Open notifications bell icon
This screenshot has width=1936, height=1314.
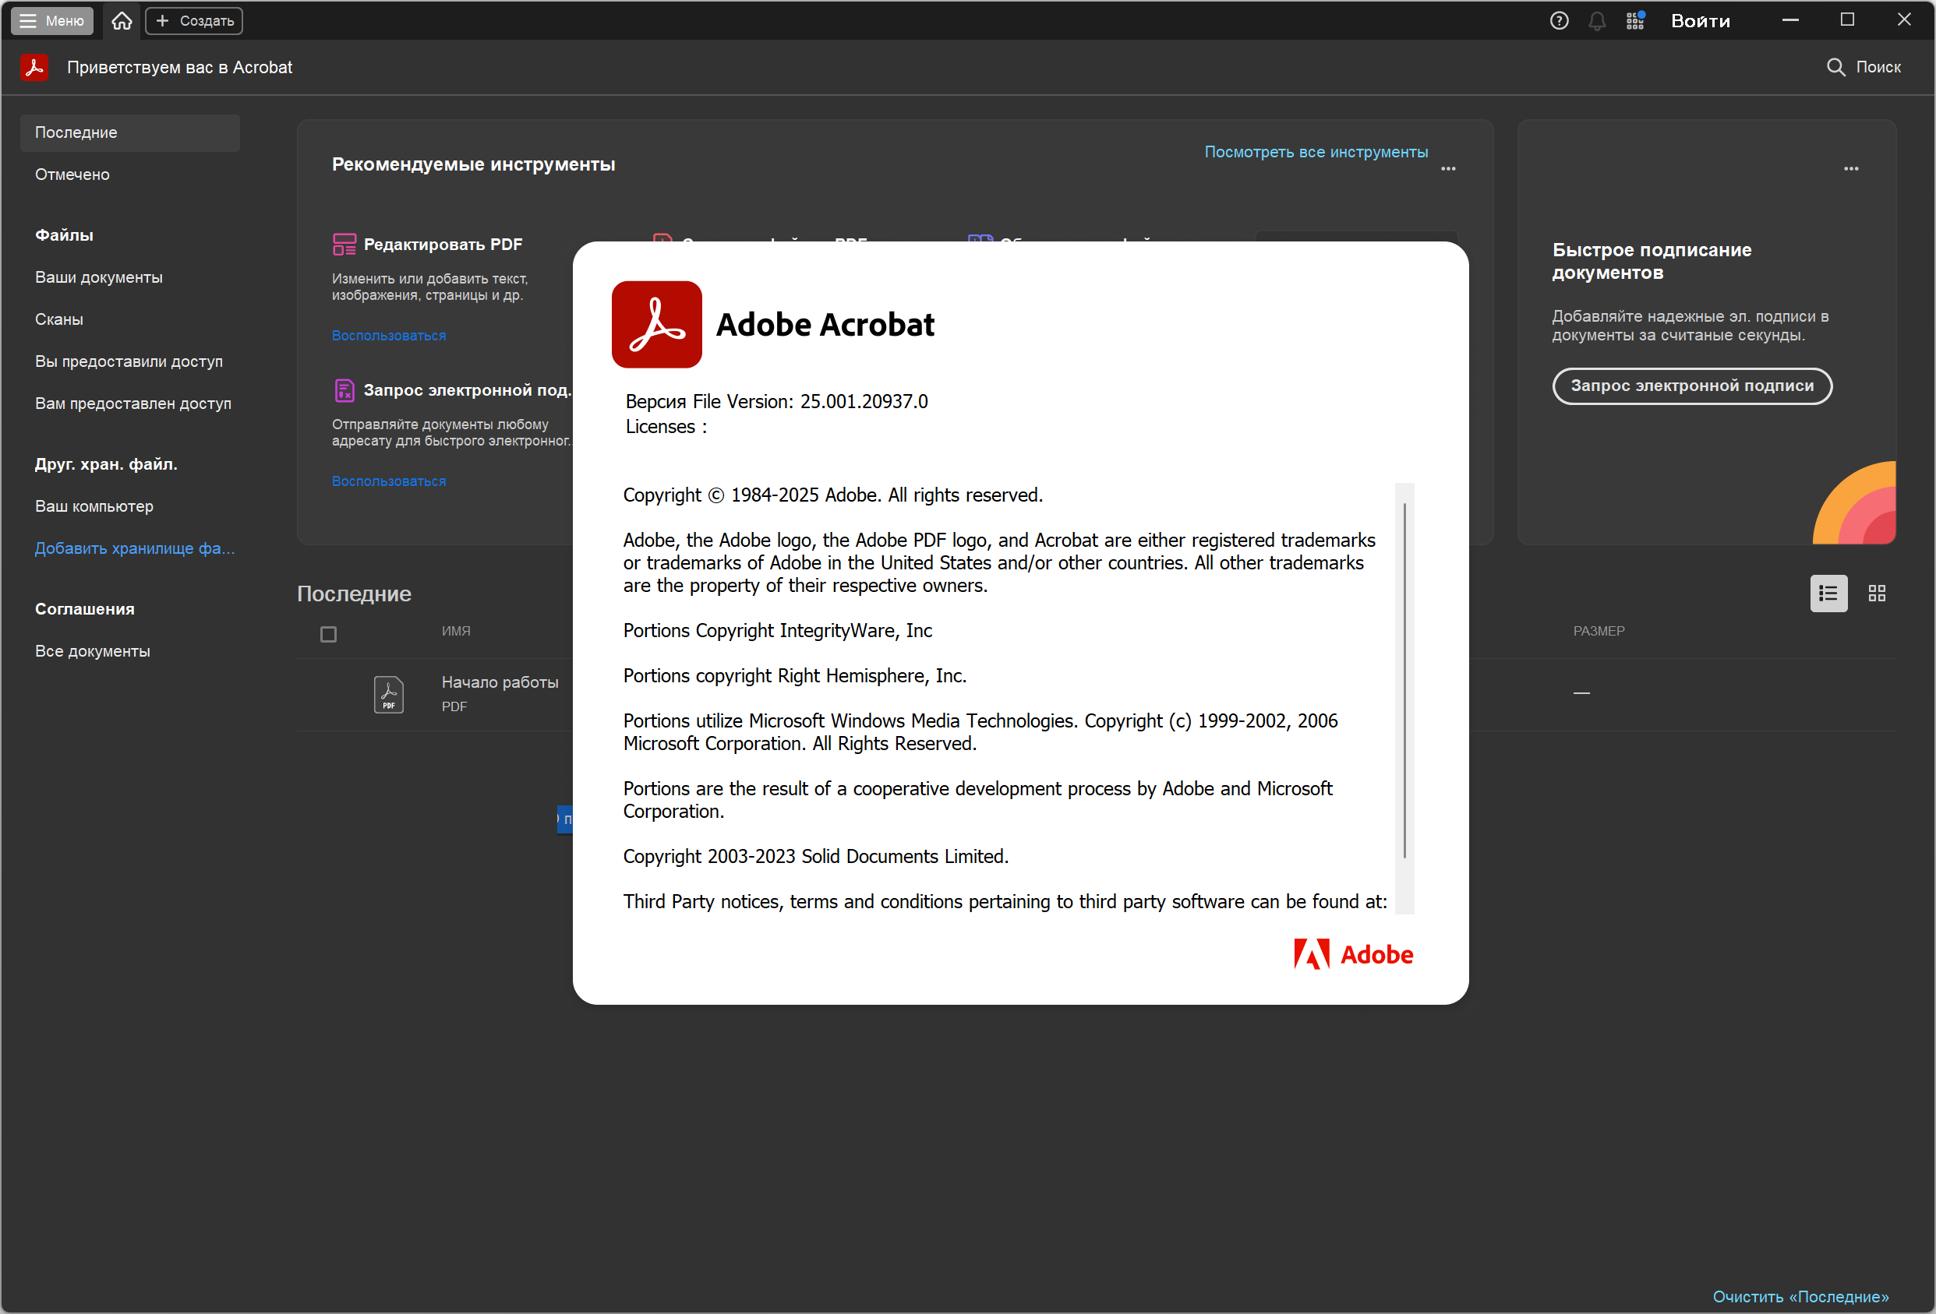(x=1596, y=21)
